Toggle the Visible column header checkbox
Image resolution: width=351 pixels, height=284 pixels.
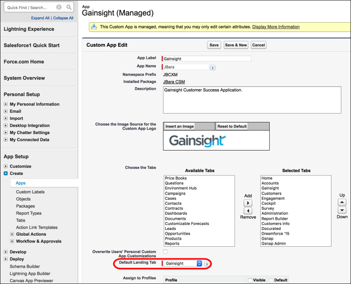click(250, 280)
